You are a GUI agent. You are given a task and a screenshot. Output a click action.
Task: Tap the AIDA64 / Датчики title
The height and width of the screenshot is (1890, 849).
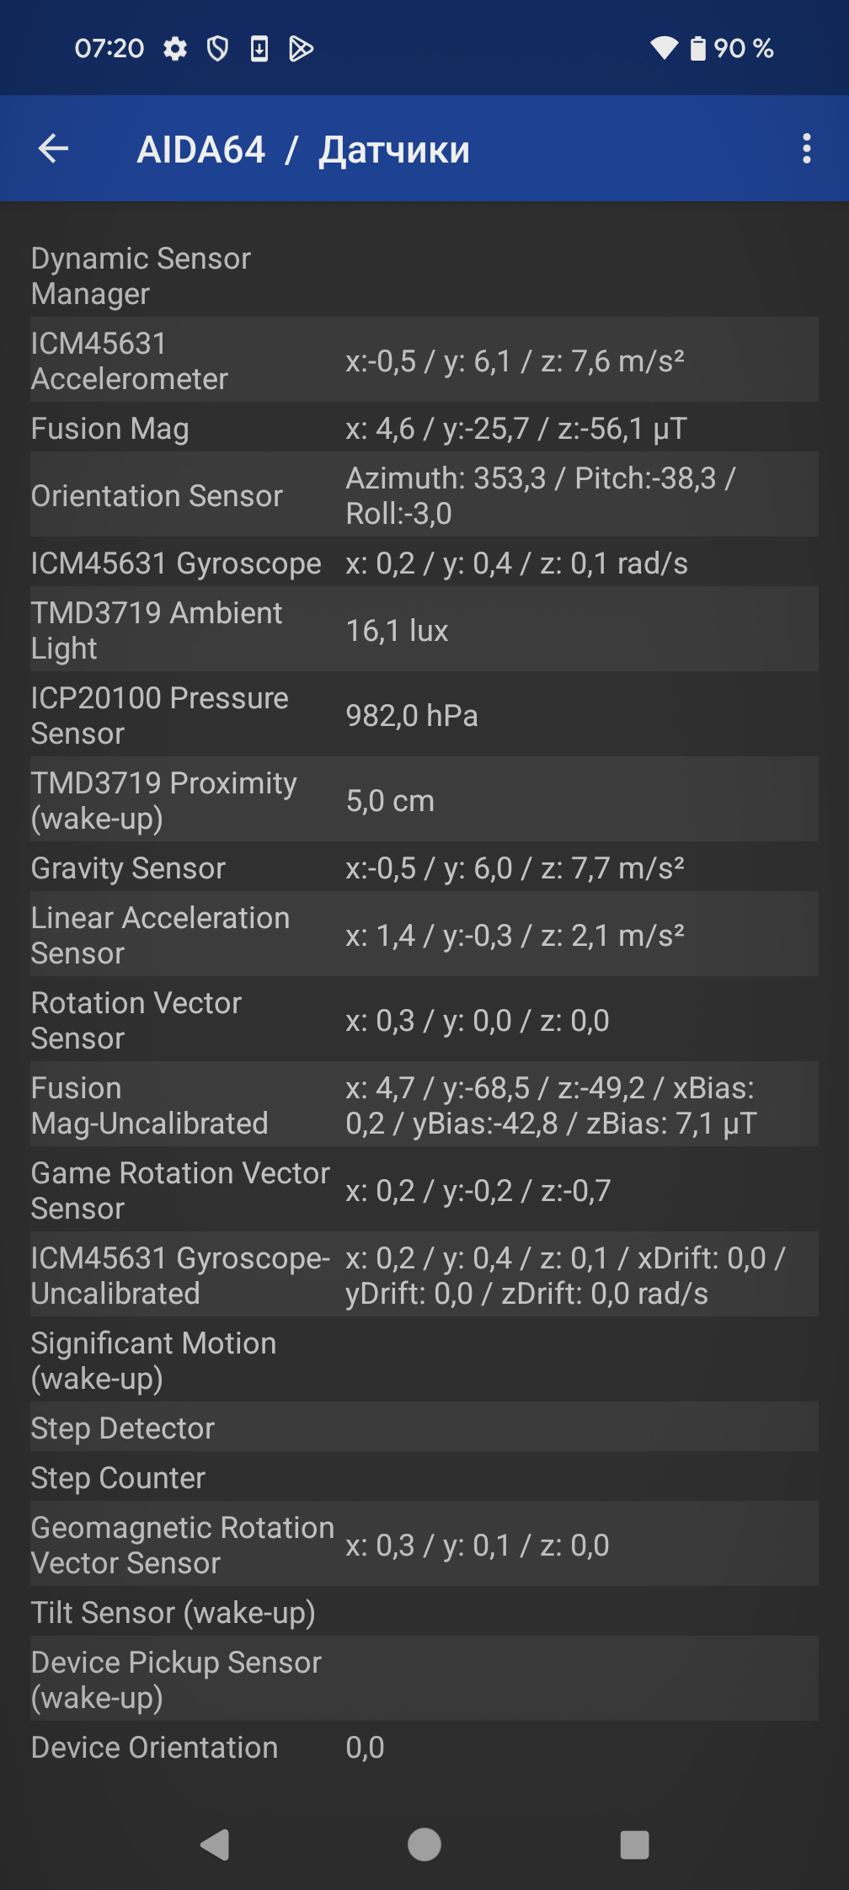click(303, 150)
